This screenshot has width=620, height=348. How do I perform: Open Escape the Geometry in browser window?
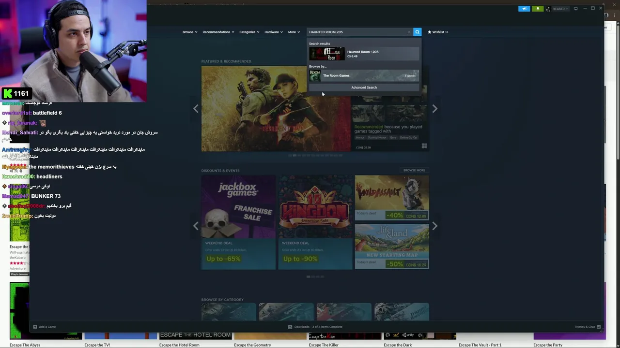click(x=252, y=345)
